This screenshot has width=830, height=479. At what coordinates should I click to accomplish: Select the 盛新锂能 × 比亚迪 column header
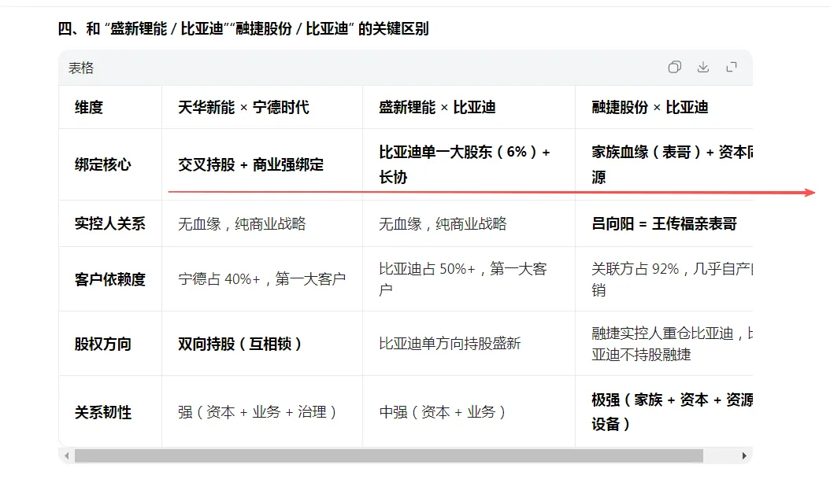tap(437, 107)
